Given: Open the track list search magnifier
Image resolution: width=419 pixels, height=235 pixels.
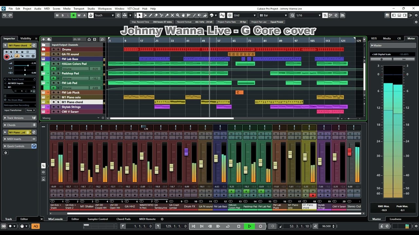Looking at the screenshot, I should [102, 39].
